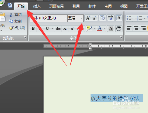The image size is (148, 113).
Task: Click the Shrink Font icon
Action: (94, 18)
